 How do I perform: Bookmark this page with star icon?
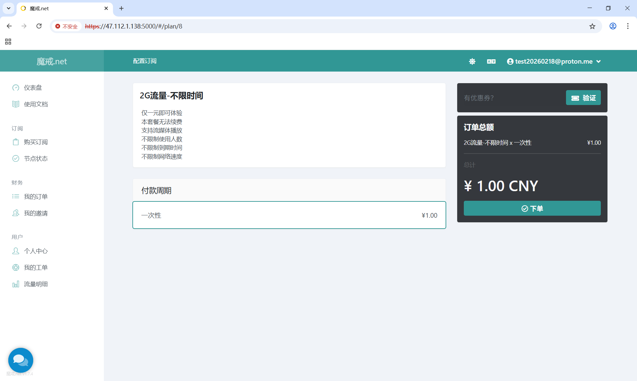click(x=592, y=26)
